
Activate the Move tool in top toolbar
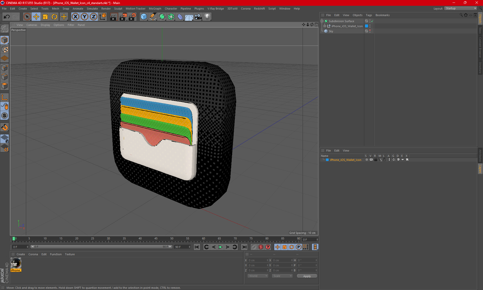tap(36, 17)
